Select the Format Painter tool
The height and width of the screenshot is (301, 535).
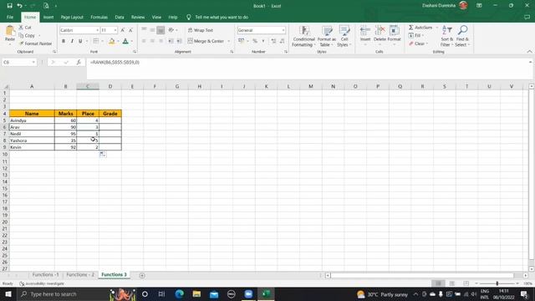(x=35, y=43)
